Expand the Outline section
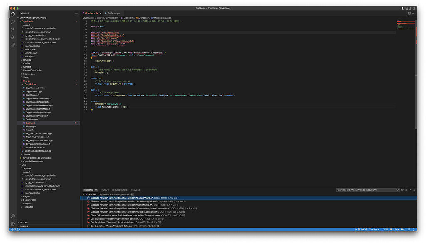 click(24, 223)
